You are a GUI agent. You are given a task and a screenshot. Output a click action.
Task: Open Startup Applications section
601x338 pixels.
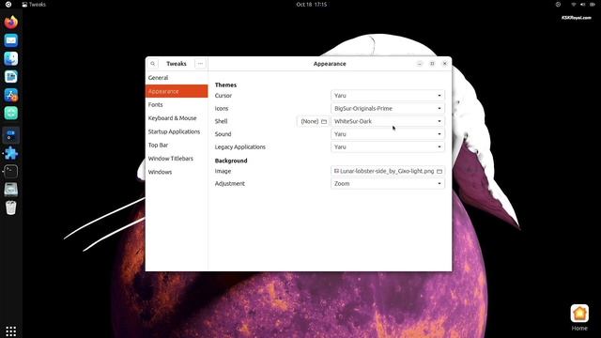pos(177,131)
